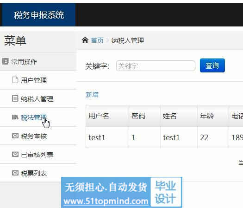
Task: Click the 税务审核 envelope icon
Action: click(x=15, y=136)
